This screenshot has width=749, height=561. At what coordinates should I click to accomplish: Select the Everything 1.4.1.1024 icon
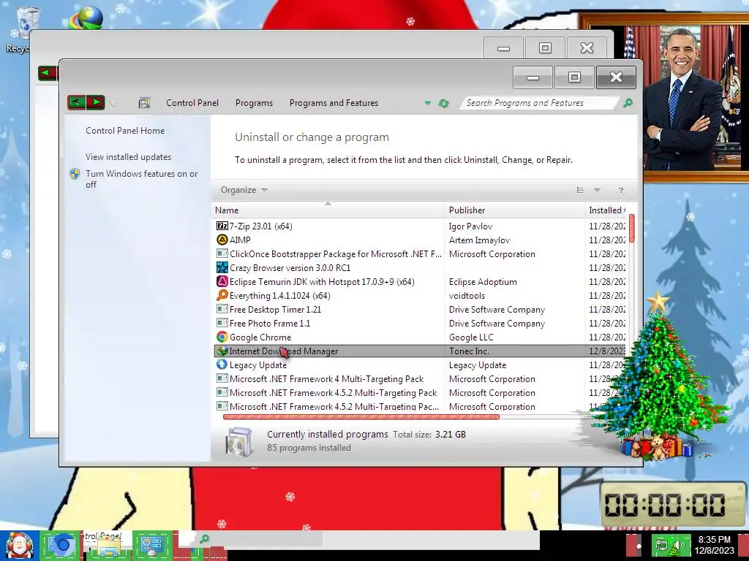pos(222,295)
